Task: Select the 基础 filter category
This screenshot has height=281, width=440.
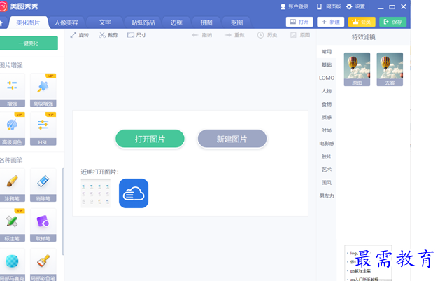Action: pyautogui.click(x=327, y=65)
